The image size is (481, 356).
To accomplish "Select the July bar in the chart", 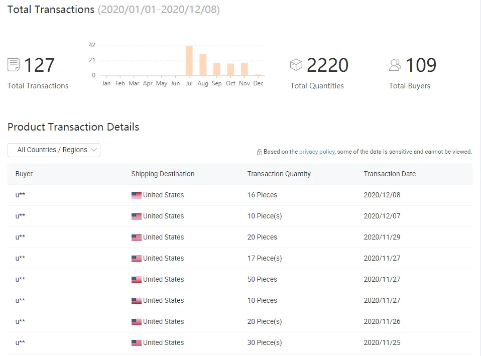I will [x=189, y=61].
